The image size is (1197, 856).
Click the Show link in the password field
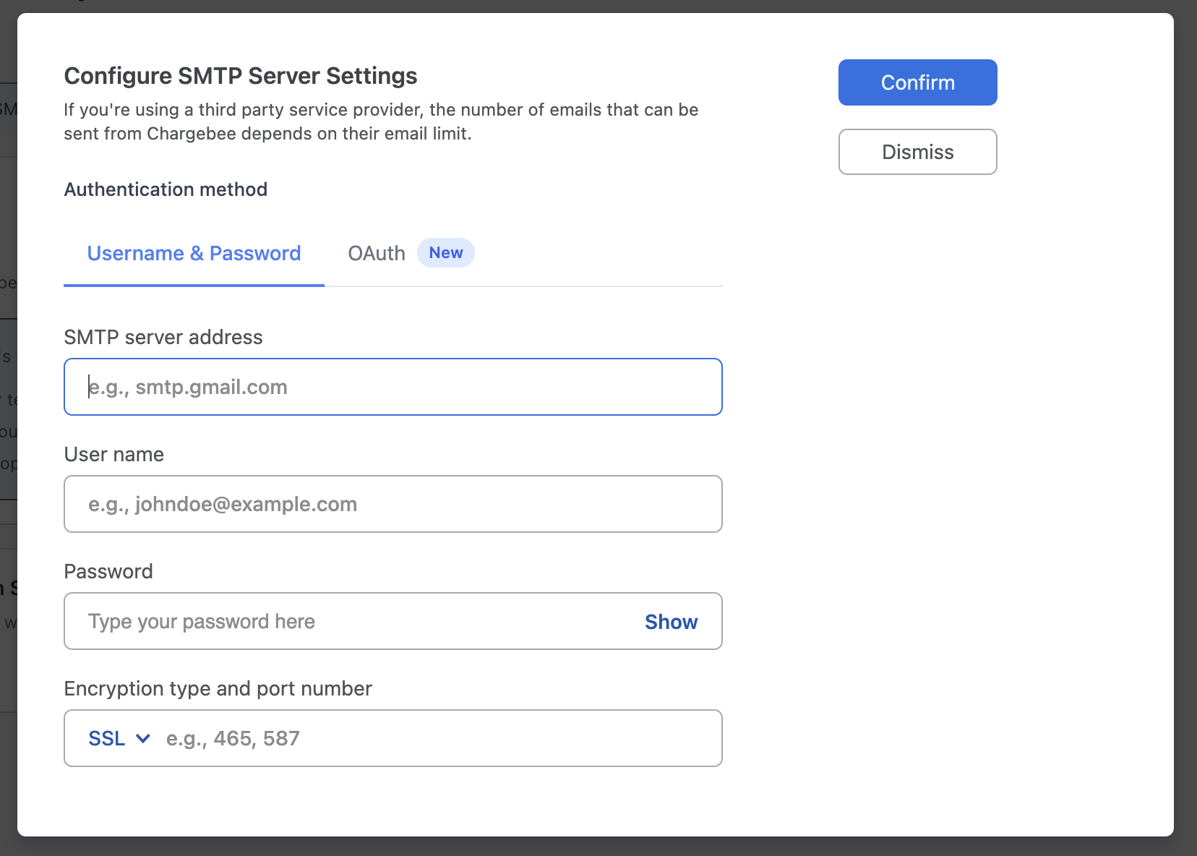tap(670, 621)
